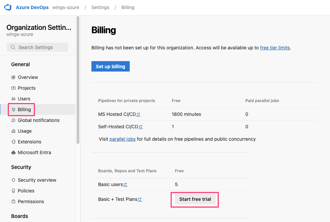This screenshot has height=222, width=330.
Task: Click the Global notifications icon
Action: coord(13,120)
